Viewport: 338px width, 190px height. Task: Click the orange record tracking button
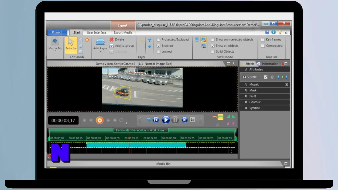(100, 120)
